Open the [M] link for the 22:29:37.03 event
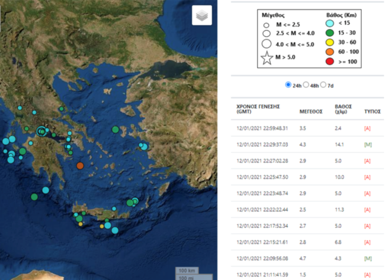This screenshot has height=280, width=385. point(367,144)
